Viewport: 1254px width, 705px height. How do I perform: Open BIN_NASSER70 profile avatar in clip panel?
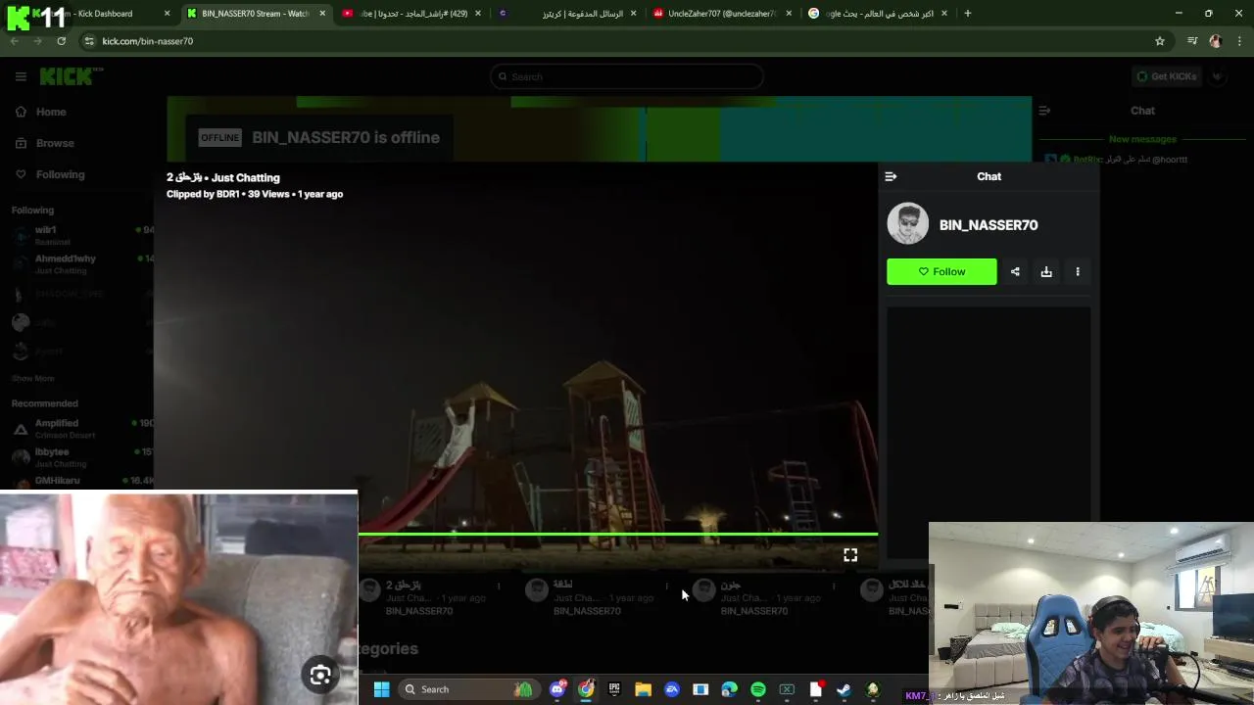(908, 224)
